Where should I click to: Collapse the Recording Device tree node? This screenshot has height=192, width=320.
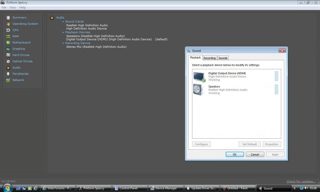tap(63, 43)
